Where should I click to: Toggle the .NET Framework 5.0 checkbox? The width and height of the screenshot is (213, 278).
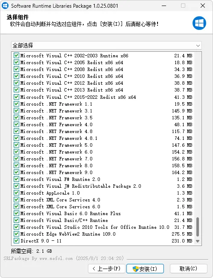[x=16, y=145]
